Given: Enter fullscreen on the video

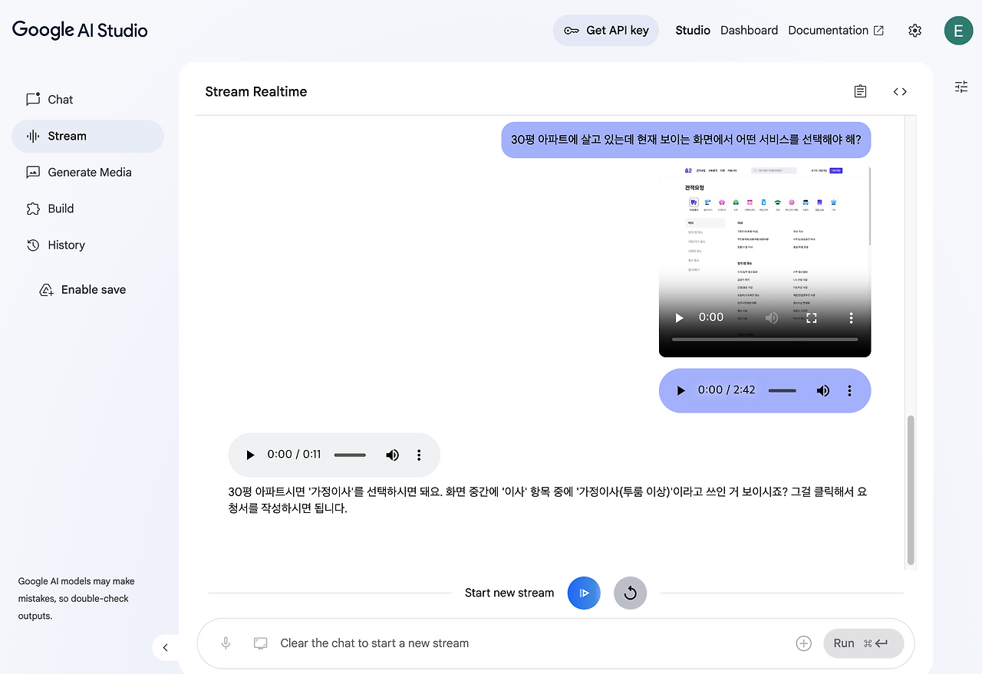Looking at the screenshot, I should coord(811,317).
